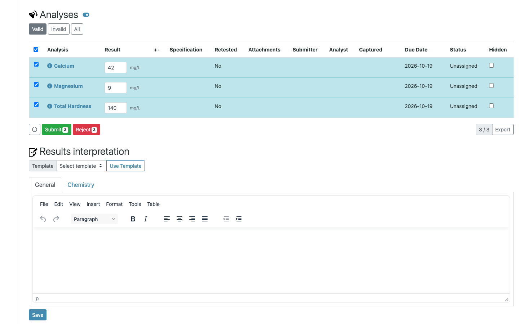Viewport: 519px width, 324px height.
Task: Check Hidden box for Total Hardness
Action: 491,105
